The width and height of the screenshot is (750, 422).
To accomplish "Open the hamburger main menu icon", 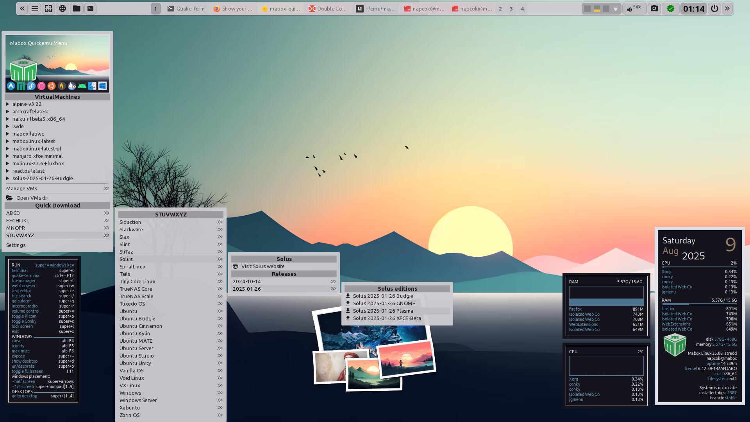I will pos(35,8).
